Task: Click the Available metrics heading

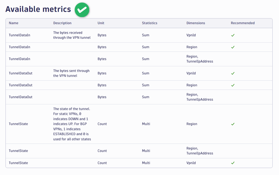Action: coord(38,9)
